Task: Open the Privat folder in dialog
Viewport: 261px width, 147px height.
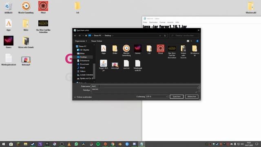Action: pos(160,49)
